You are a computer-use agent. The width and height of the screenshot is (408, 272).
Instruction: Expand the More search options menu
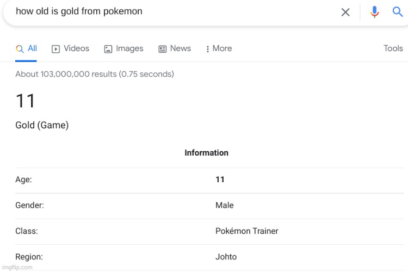click(219, 48)
